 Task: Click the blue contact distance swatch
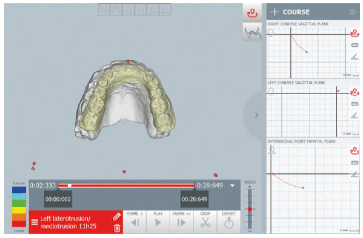[19, 190]
